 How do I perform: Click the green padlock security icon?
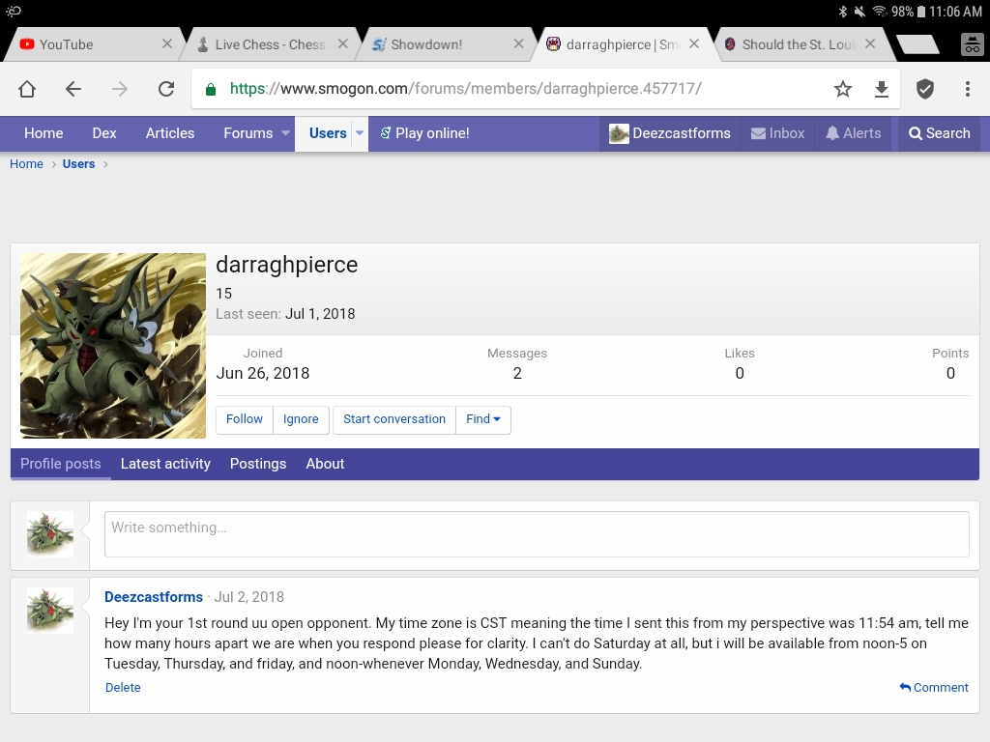211,89
